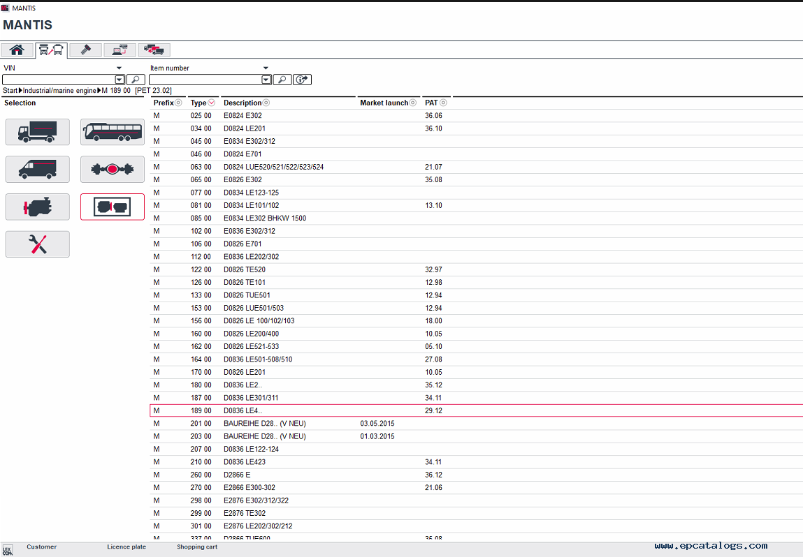Select the axle component category

113,169
